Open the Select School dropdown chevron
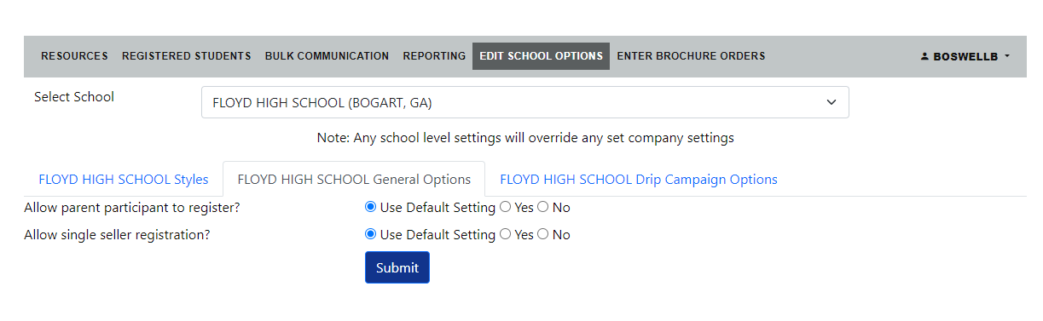Image resolution: width=1043 pixels, height=321 pixels. pos(832,102)
